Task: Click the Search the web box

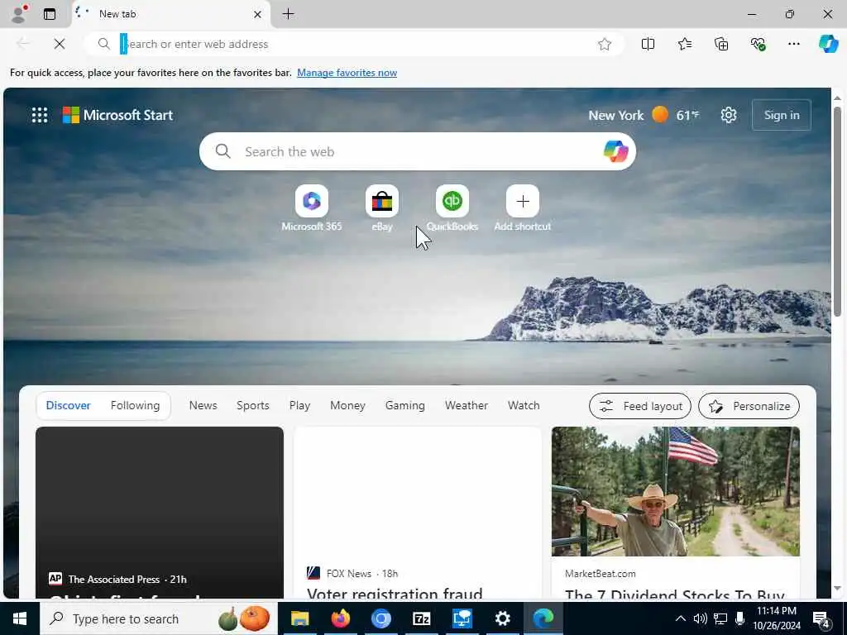Action: (416, 152)
